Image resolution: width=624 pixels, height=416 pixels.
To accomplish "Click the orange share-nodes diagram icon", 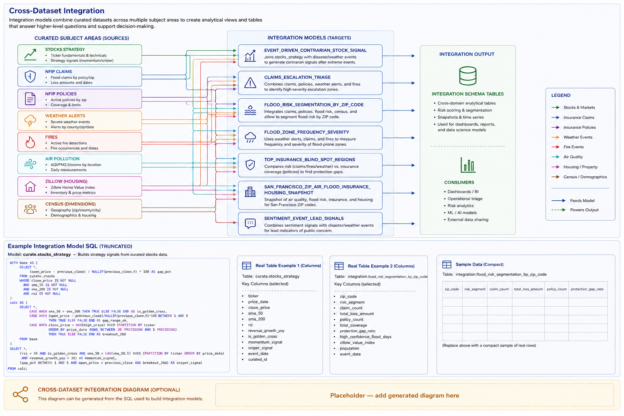I will pos(20,394).
